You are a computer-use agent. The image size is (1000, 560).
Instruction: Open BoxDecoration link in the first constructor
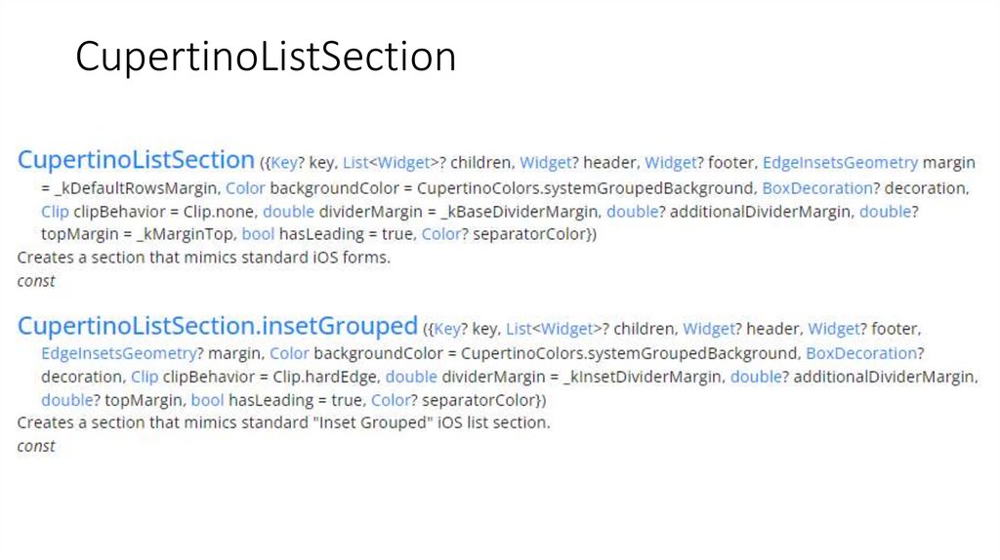pyautogui.click(x=816, y=187)
